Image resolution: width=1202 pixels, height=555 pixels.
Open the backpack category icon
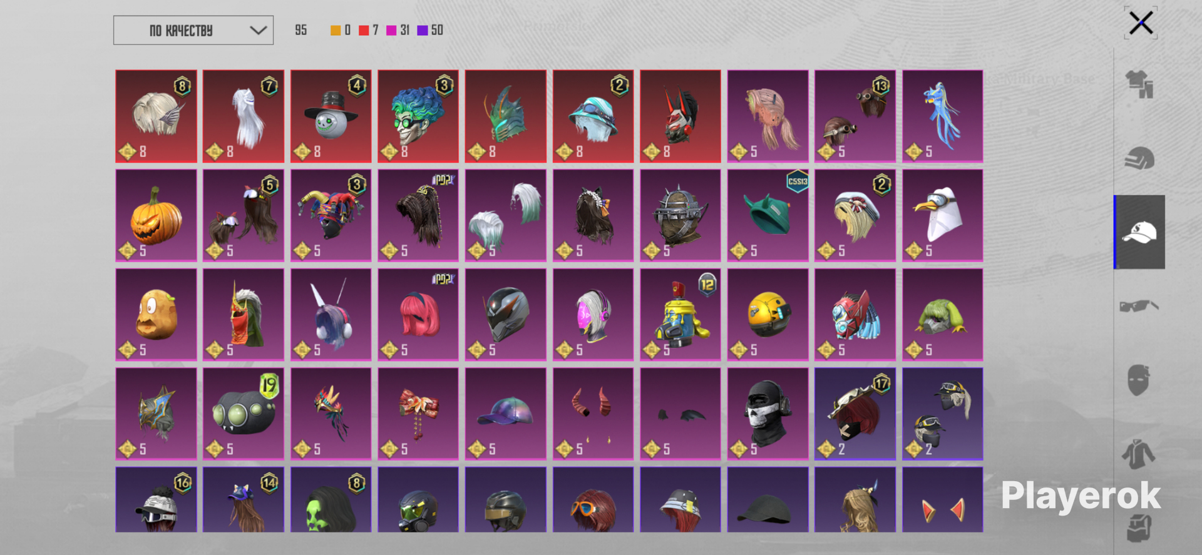(x=1139, y=527)
